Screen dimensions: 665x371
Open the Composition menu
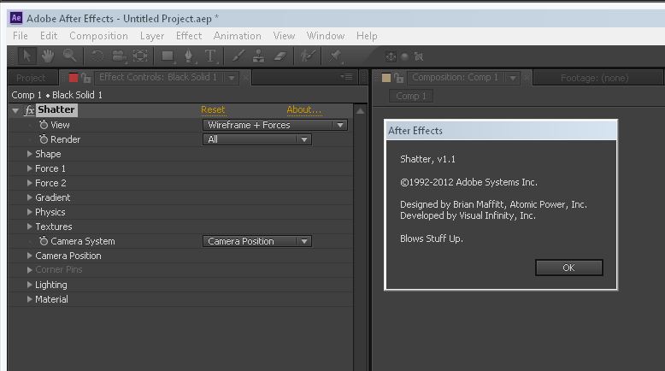(x=98, y=36)
